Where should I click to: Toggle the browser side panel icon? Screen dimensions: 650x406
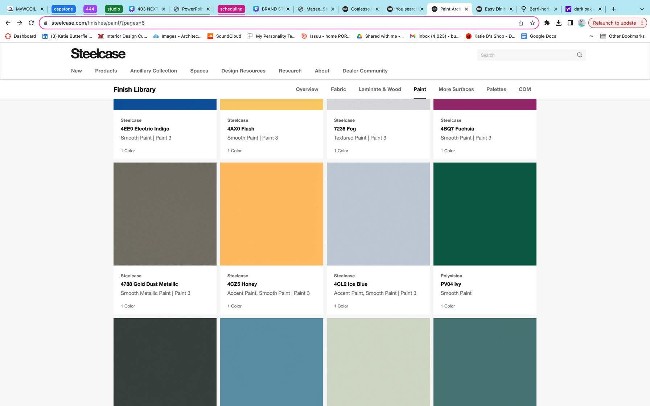click(x=570, y=23)
